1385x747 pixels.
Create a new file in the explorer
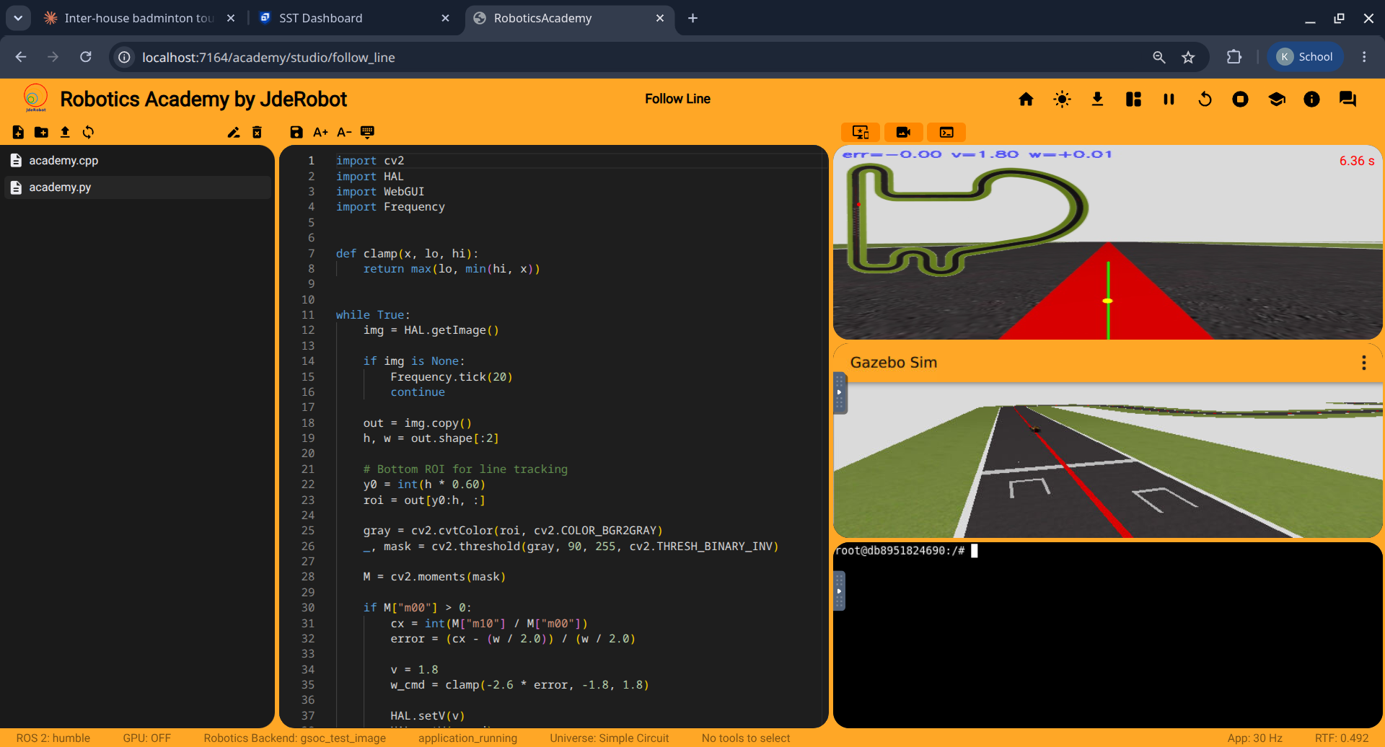click(x=18, y=132)
